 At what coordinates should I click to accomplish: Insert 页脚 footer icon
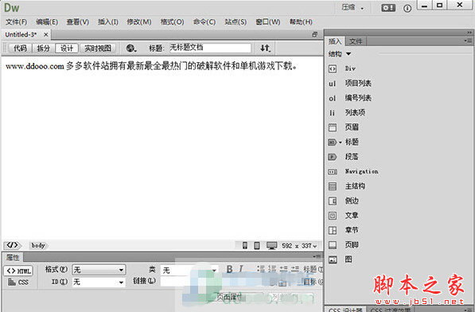click(x=333, y=245)
